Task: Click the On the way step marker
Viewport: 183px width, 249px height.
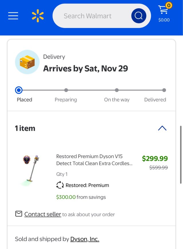Action: tap(117, 90)
